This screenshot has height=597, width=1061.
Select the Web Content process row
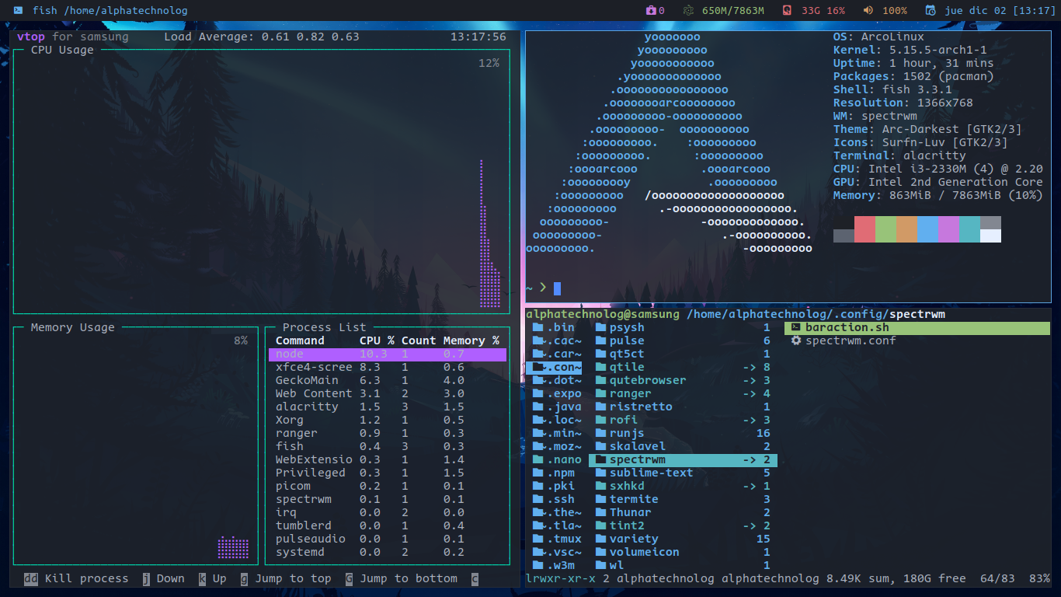388,394
